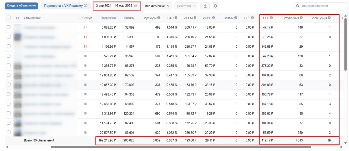
Task: Click the download export icon
Action: click(205, 6)
